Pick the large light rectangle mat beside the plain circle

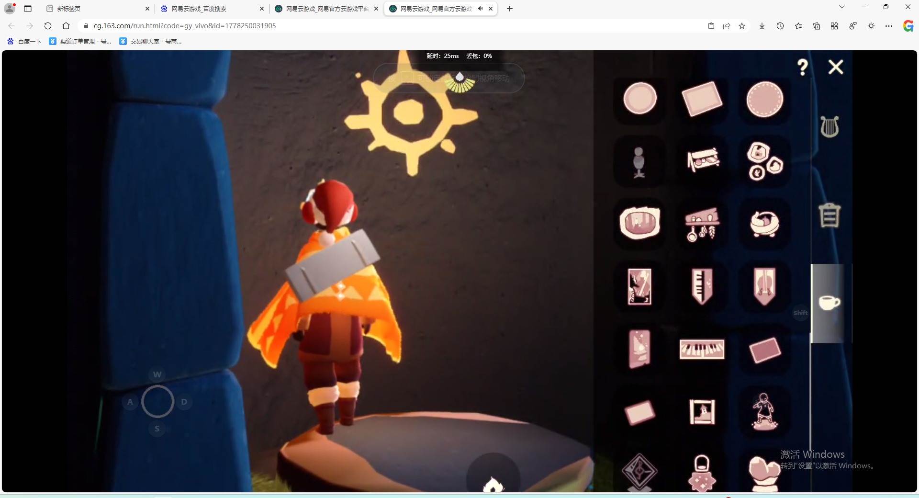[x=702, y=99]
